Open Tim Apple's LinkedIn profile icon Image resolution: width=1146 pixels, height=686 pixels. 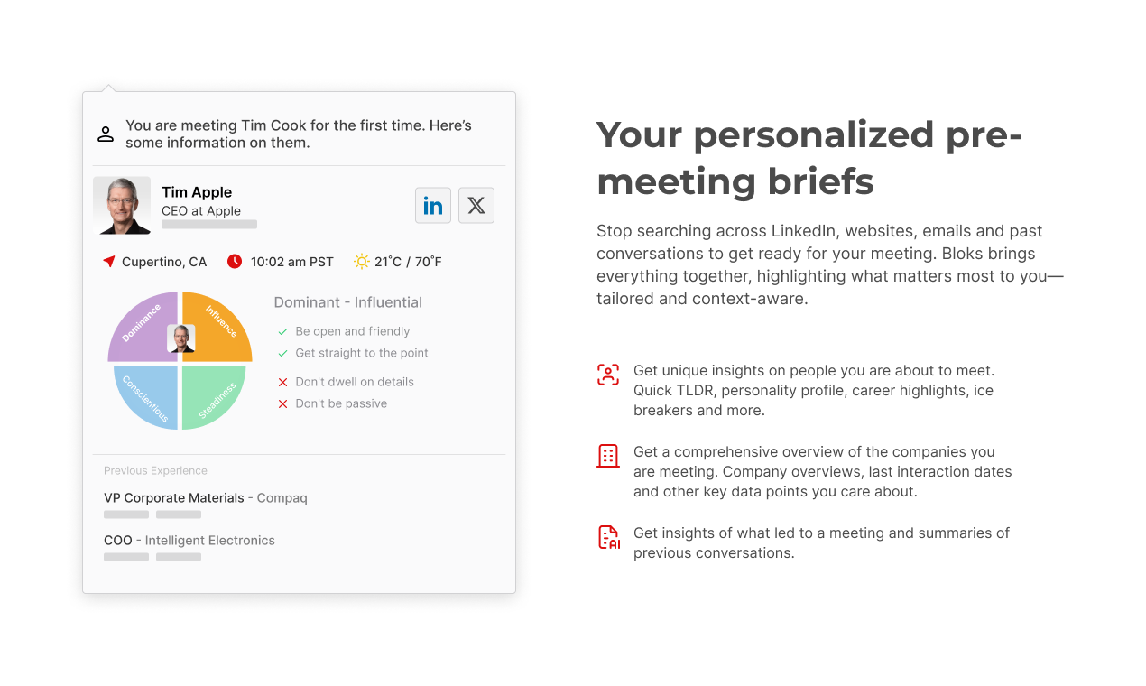433,205
